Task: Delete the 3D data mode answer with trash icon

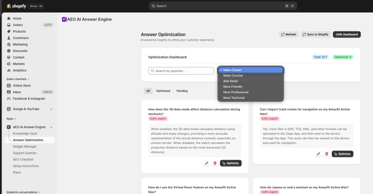Action: 215,163
